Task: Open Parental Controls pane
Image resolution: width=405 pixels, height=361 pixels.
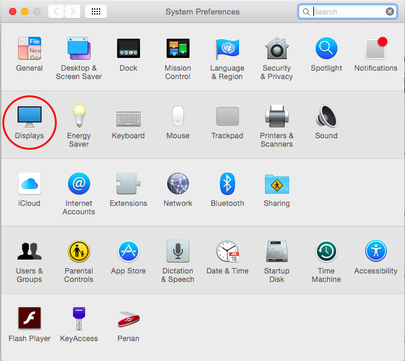Action: [x=78, y=251]
